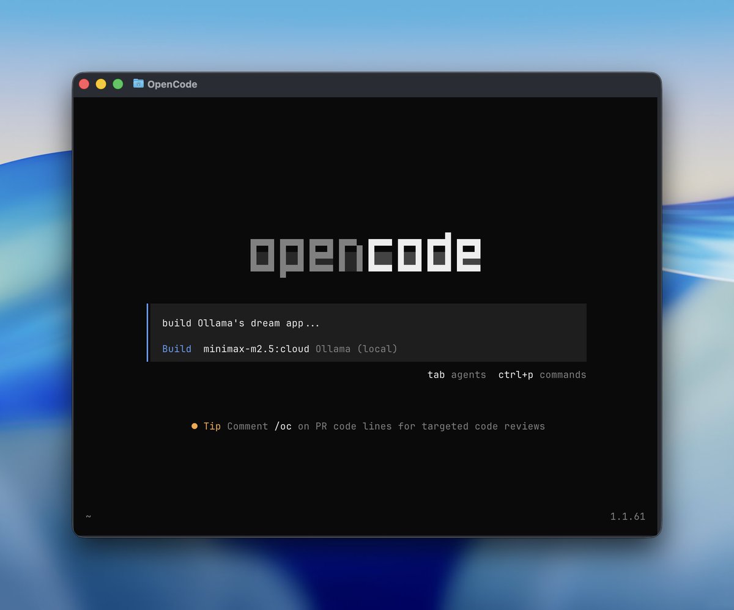Click the version number 1.1.61

[x=629, y=516]
